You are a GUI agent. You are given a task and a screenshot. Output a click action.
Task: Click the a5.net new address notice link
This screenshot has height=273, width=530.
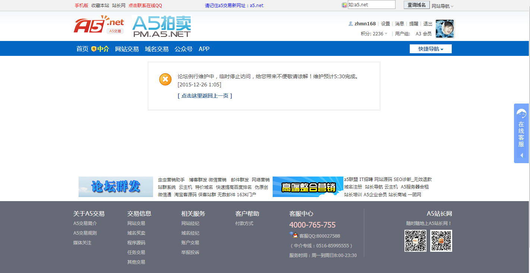[234, 6]
